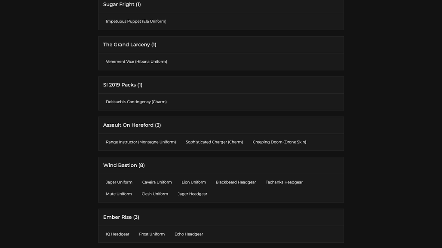
Task: Click Jager Headgear in Wind Bastion
Action: [192, 194]
